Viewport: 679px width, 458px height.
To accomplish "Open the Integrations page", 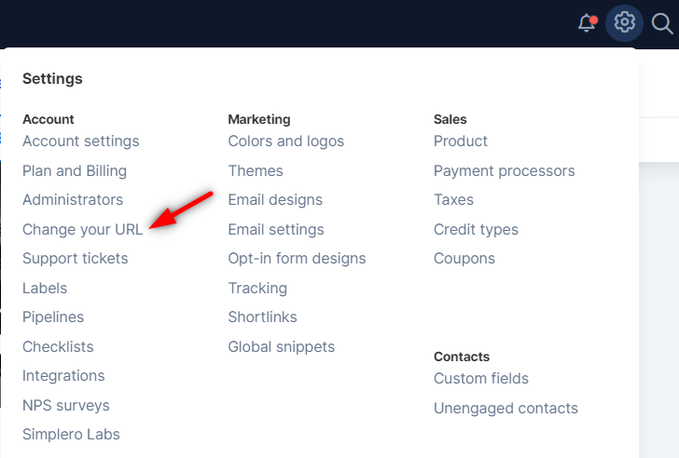I will (x=63, y=375).
